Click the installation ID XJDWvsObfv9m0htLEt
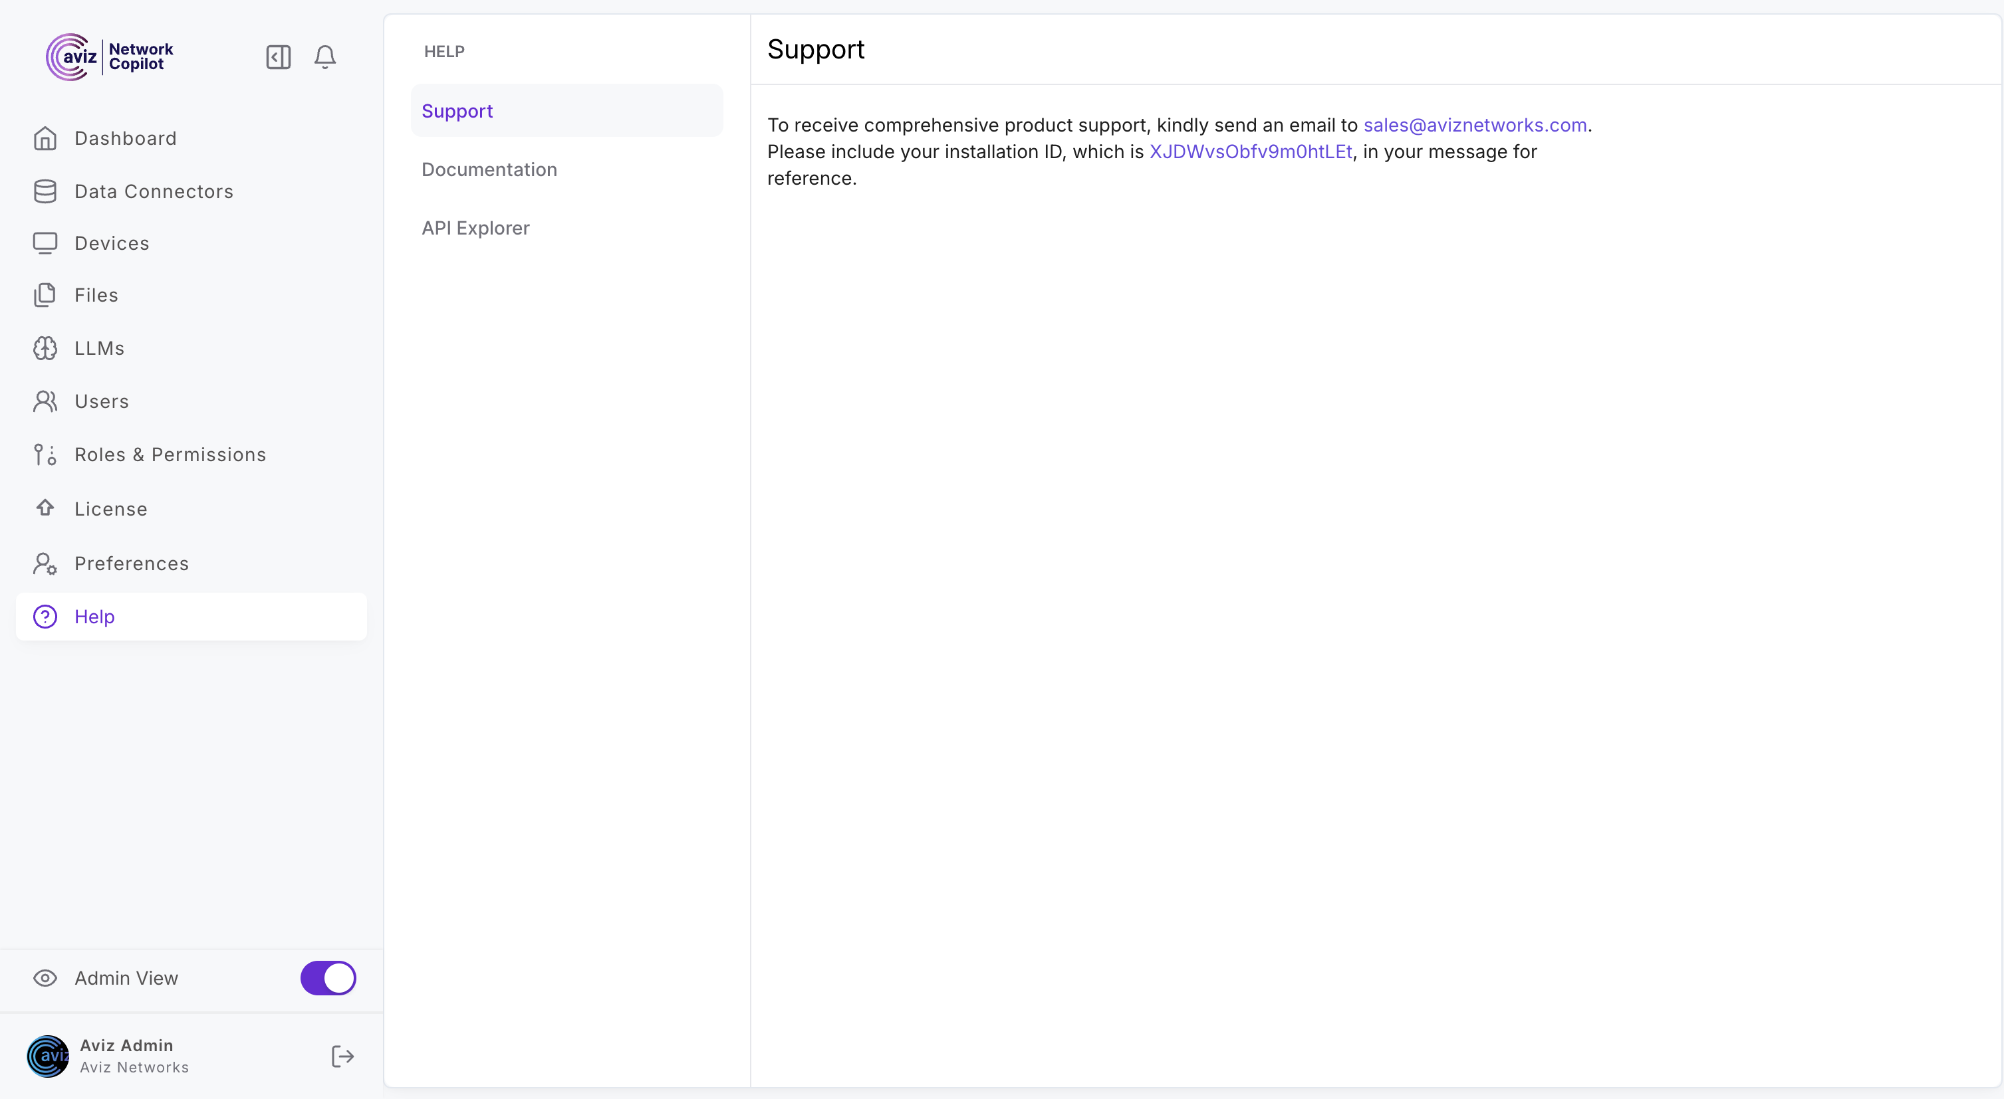 click(x=1250, y=151)
